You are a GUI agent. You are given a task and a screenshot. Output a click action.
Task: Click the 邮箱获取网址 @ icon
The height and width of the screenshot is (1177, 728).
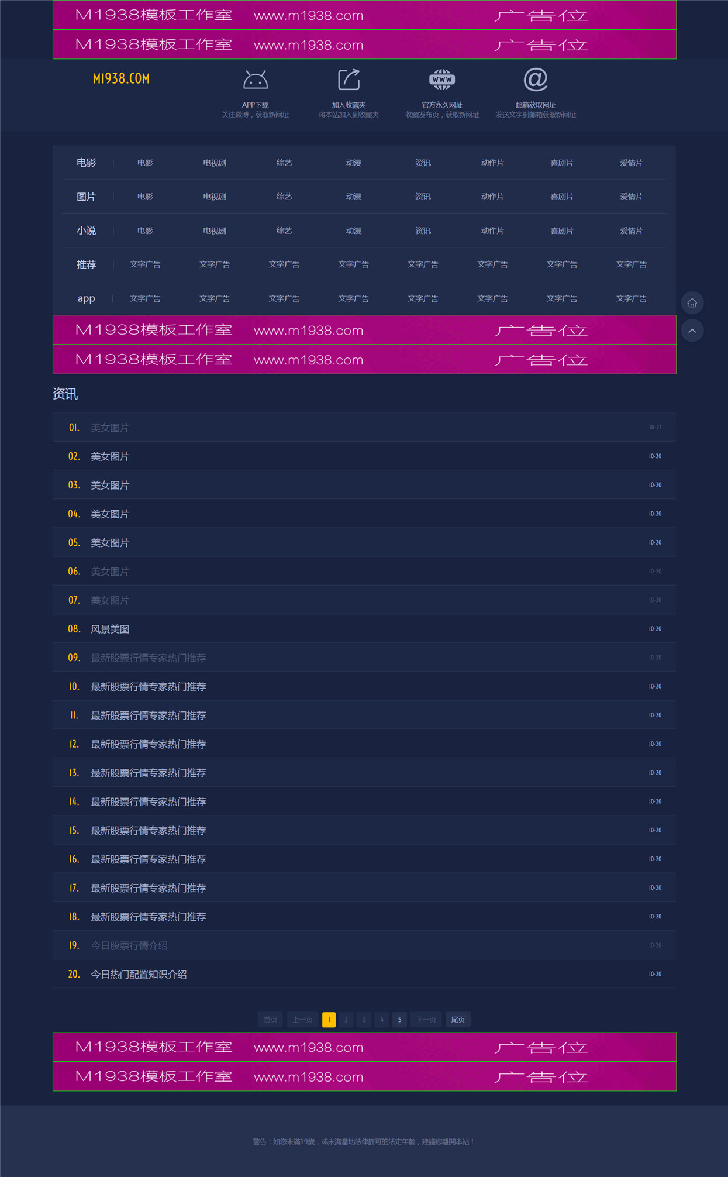(536, 80)
